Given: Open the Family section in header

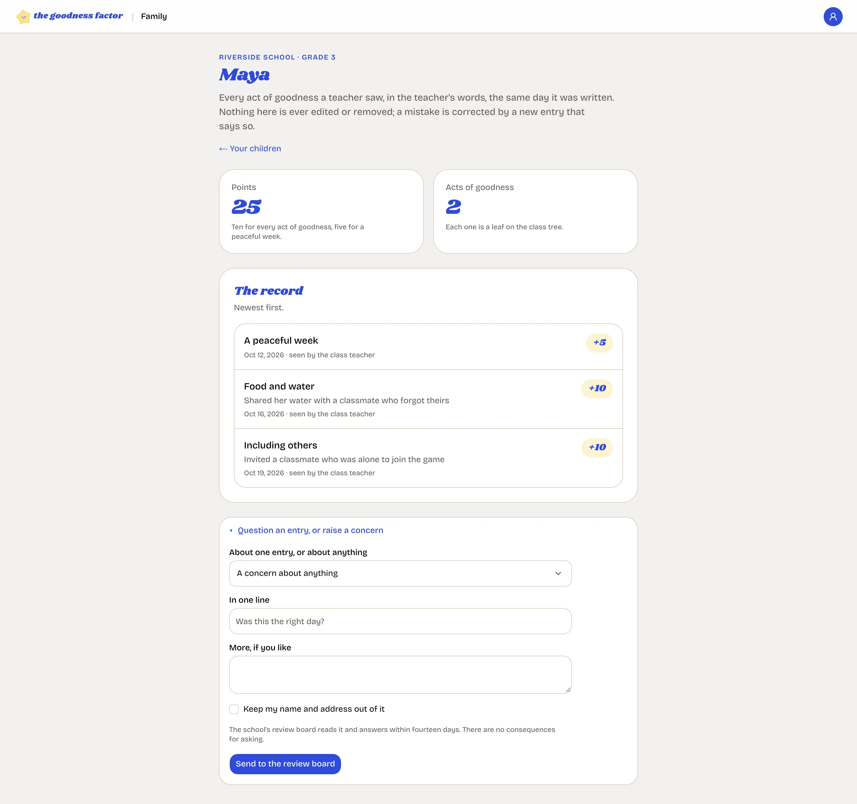Looking at the screenshot, I should (154, 16).
